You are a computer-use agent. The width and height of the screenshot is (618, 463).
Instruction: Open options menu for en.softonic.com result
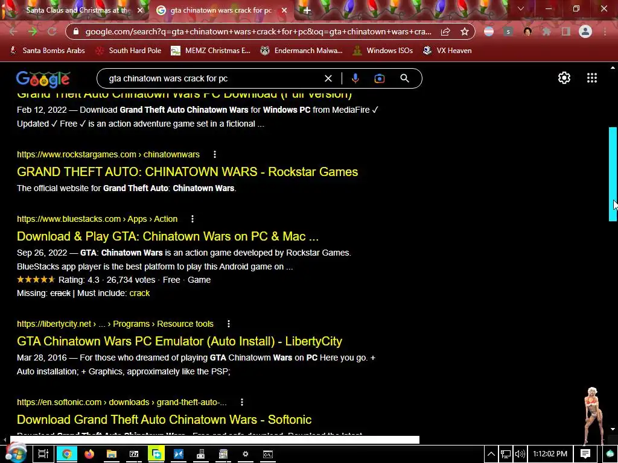(x=242, y=402)
